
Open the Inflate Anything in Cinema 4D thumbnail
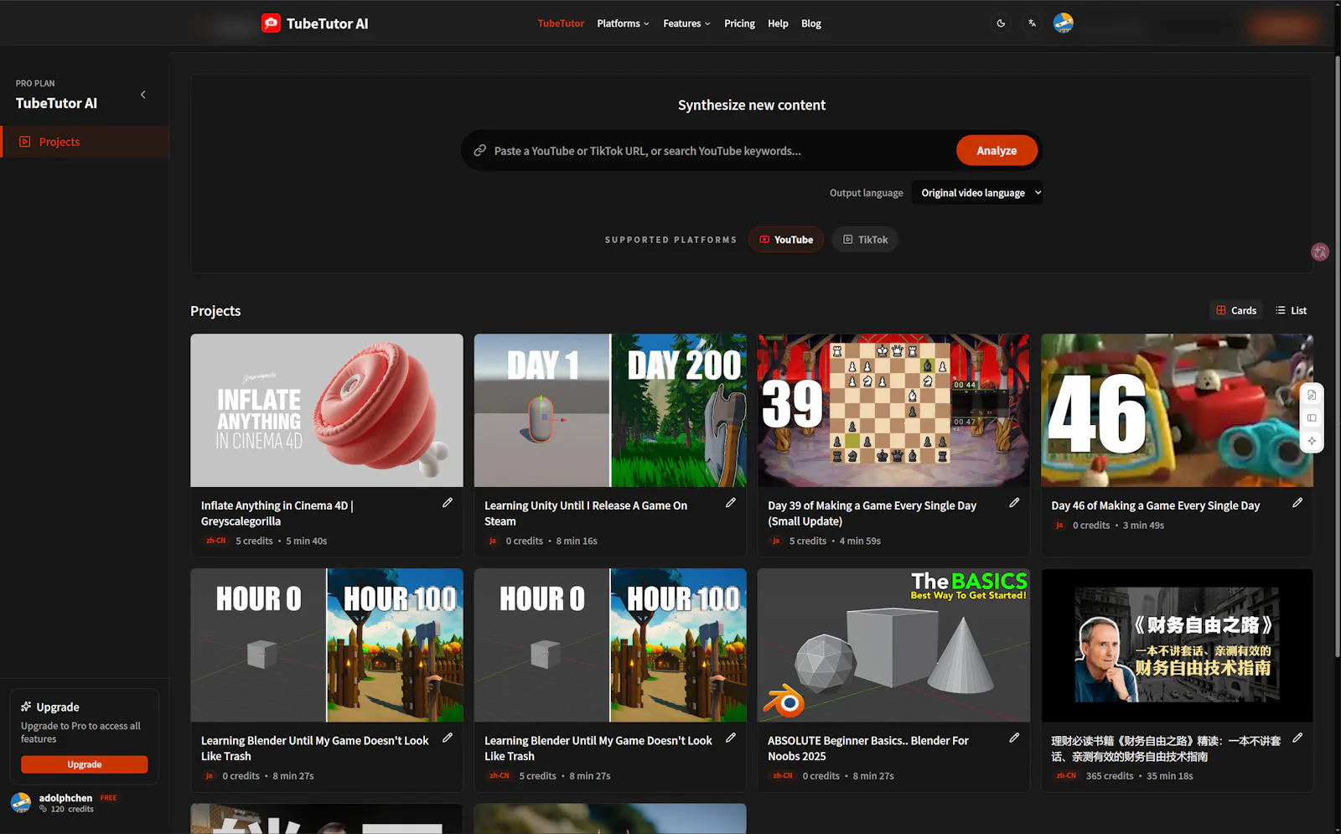point(327,411)
